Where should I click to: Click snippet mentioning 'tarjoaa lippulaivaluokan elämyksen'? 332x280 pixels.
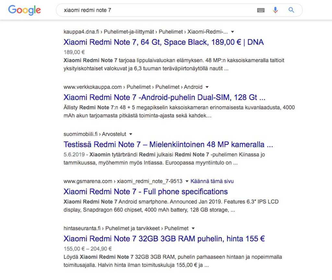pyautogui.click(x=174, y=64)
